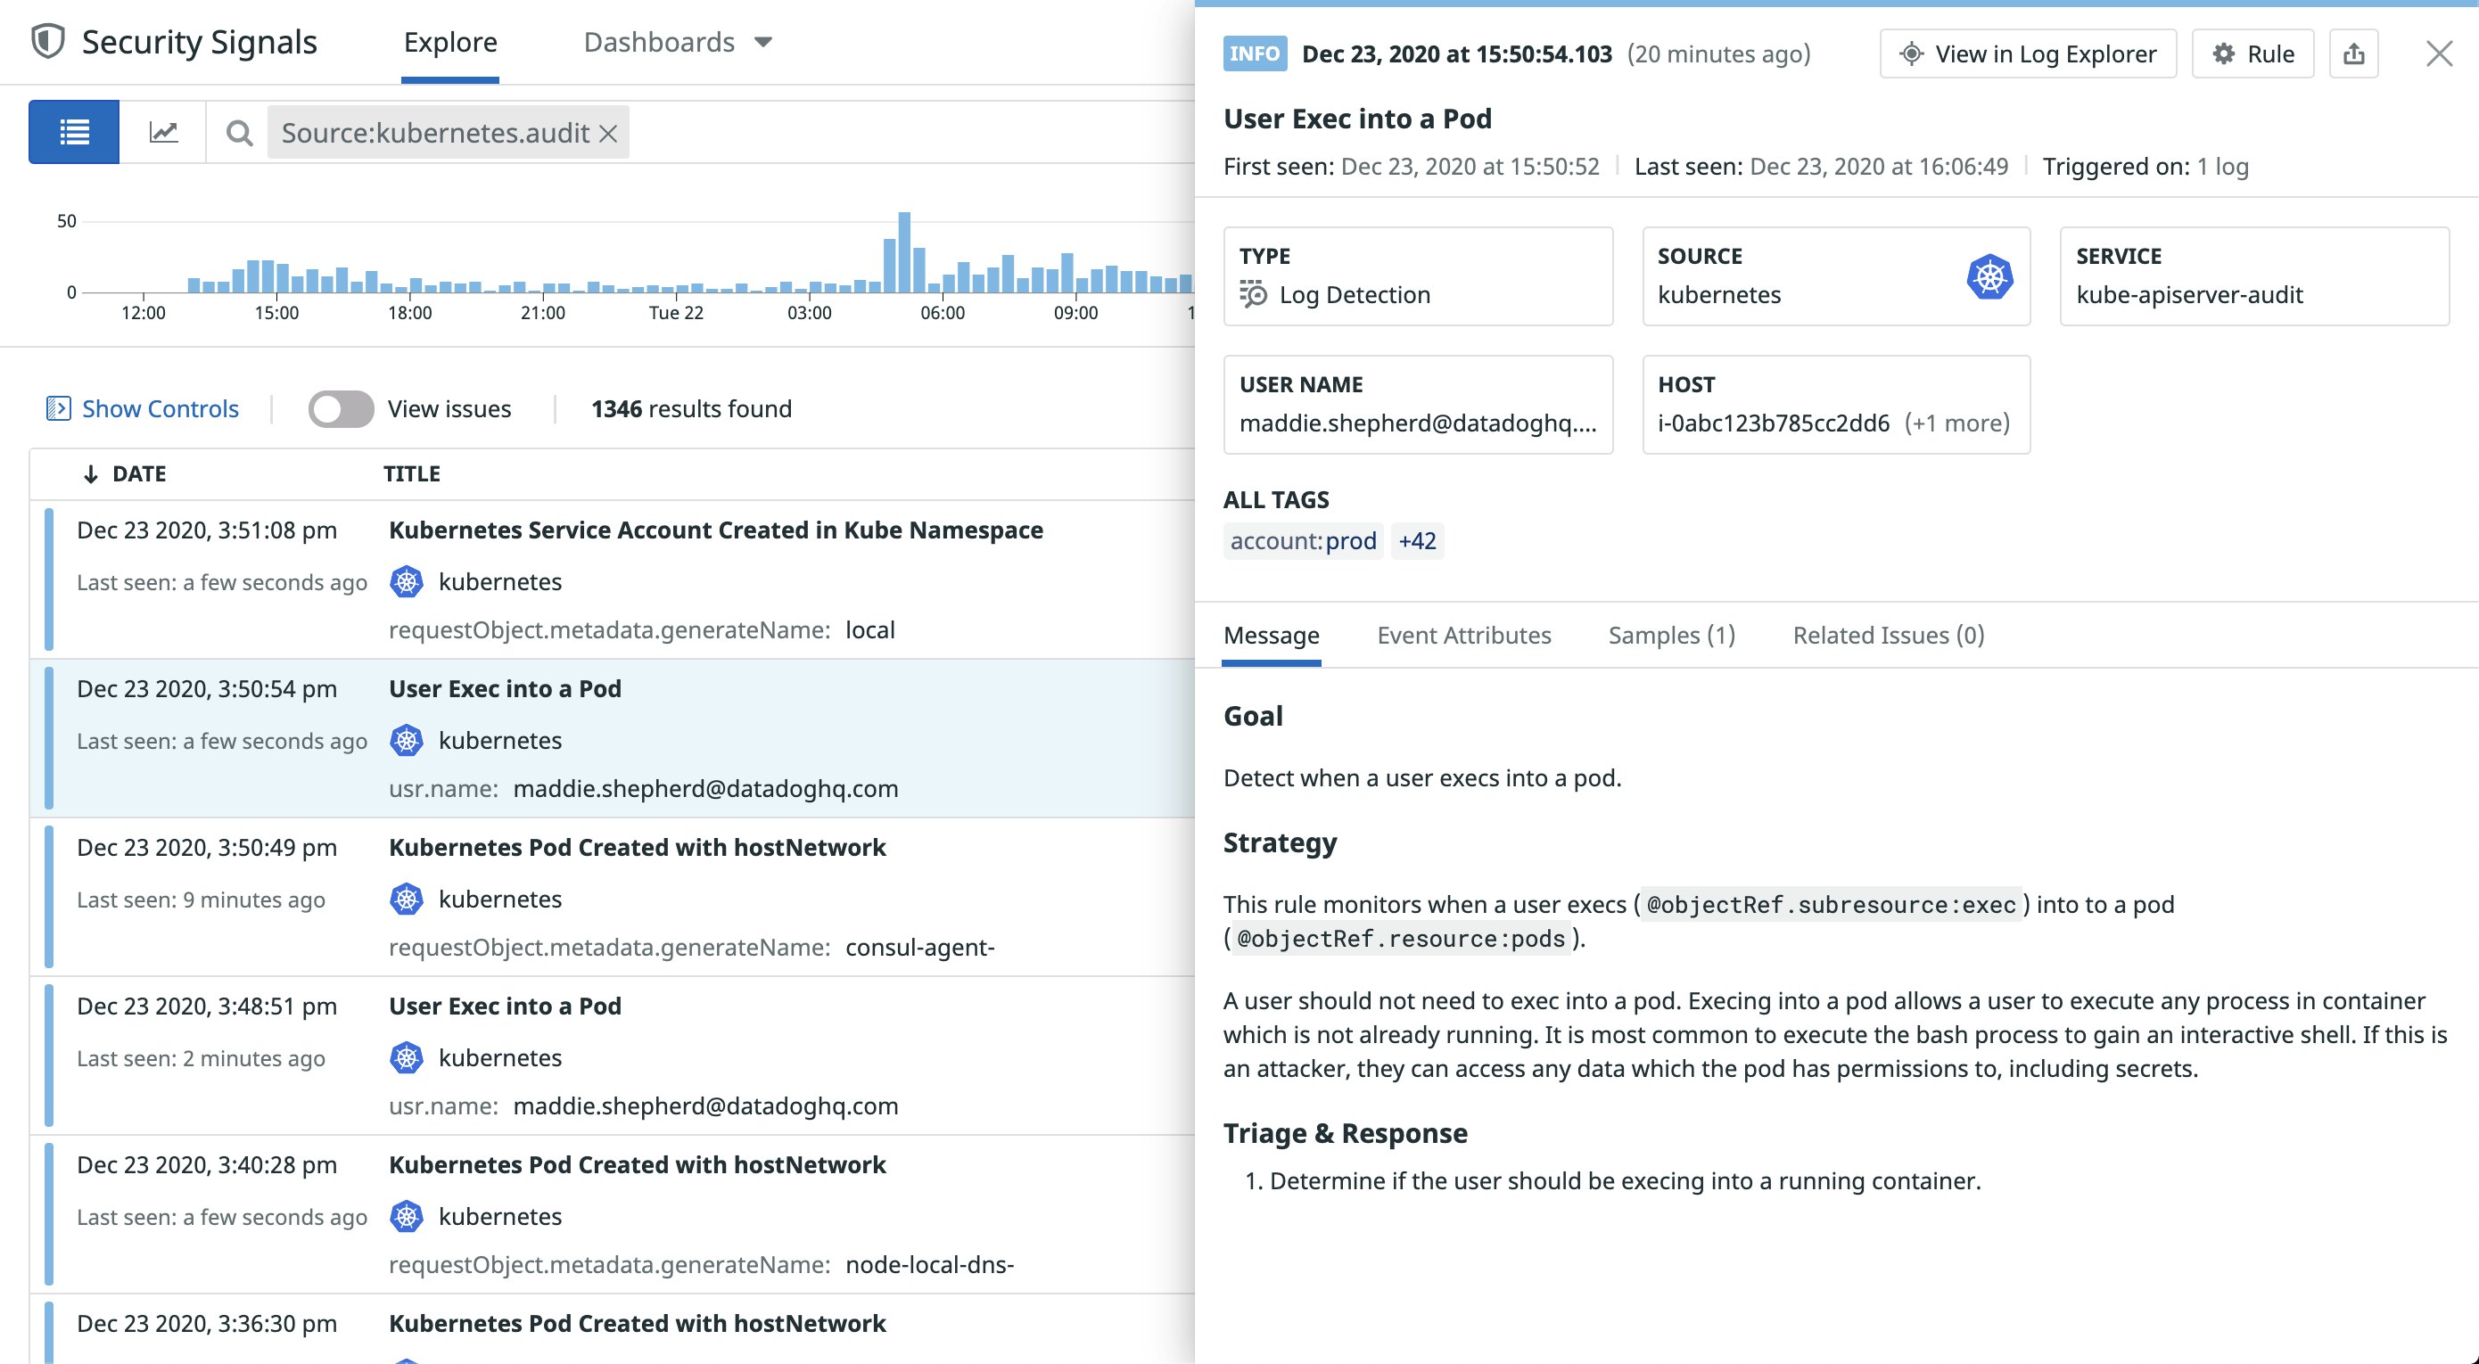The image size is (2479, 1364).
Task: Expand the +42 tags list
Action: pos(1417,540)
